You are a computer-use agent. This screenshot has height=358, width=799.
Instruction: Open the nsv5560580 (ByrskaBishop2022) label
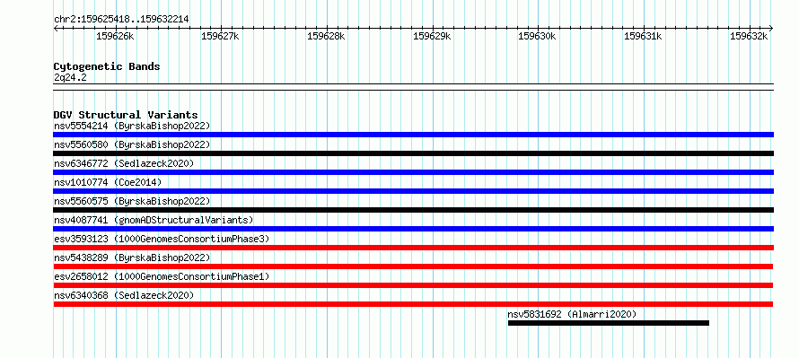coord(132,144)
